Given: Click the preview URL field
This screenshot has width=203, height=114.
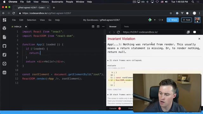Looking at the screenshot, I should tap(153, 32).
